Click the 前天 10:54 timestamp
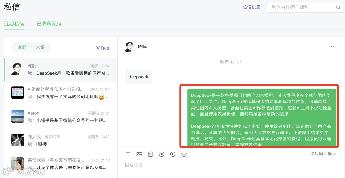 pyautogui.click(x=100, y=89)
